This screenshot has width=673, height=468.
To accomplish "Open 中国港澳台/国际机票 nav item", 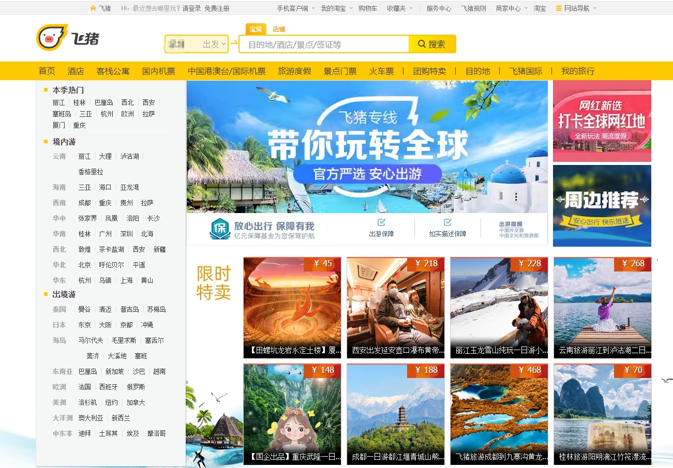I will point(227,71).
